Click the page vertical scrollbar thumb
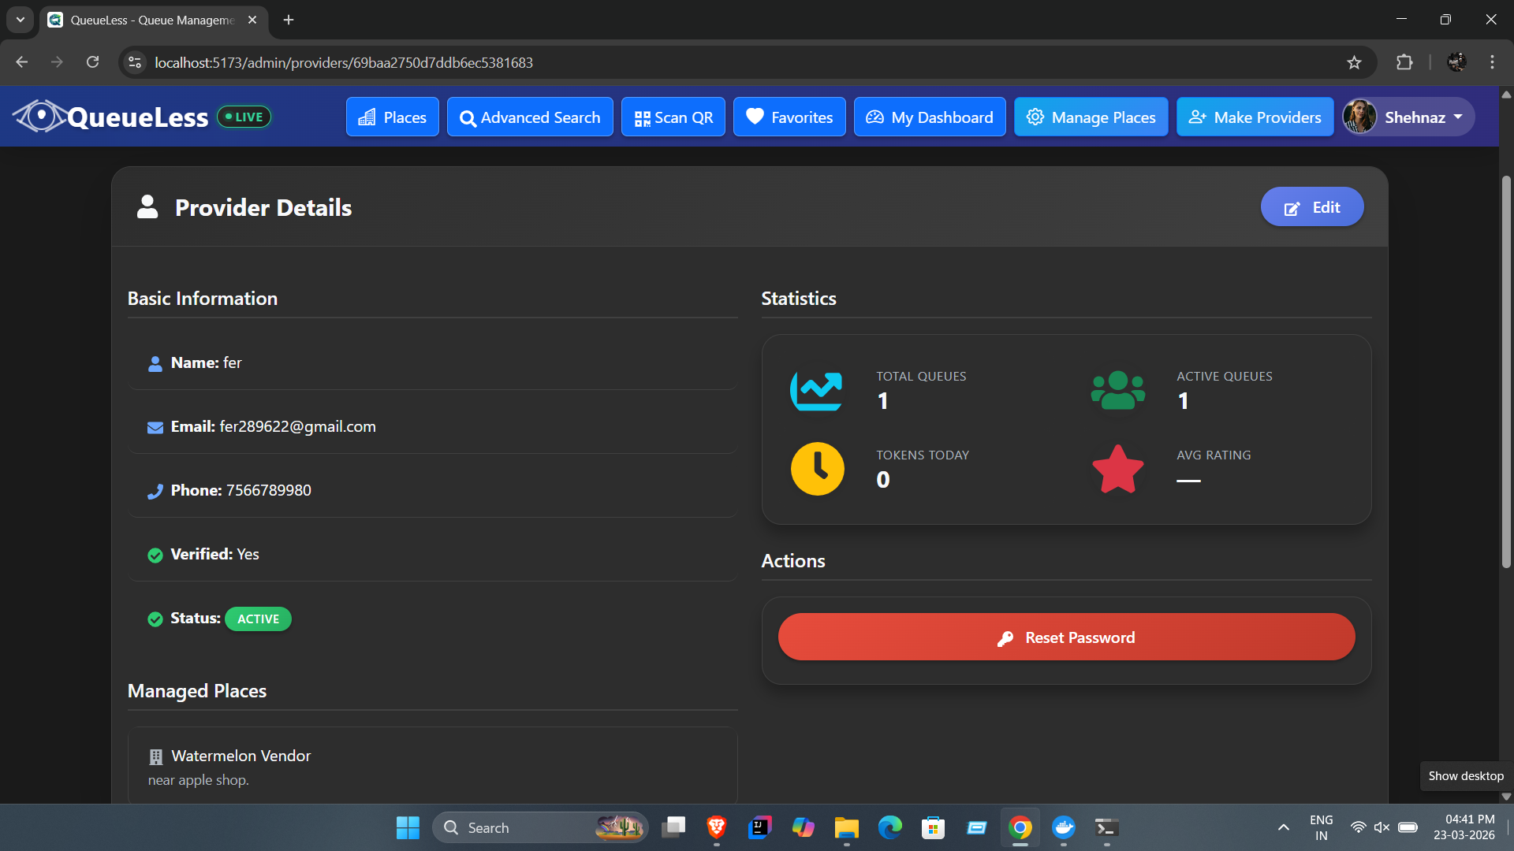The height and width of the screenshot is (851, 1514). tap(1506, 370)
